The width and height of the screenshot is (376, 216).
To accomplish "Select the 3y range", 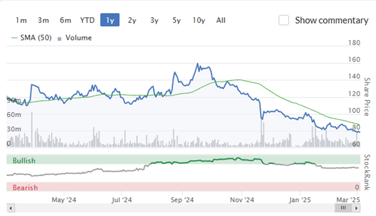I will [154, 20].
